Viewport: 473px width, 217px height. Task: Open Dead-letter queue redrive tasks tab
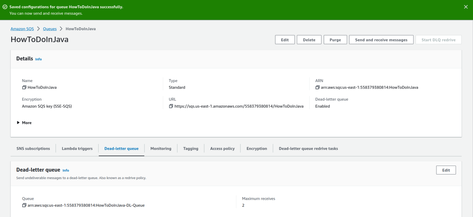click(x=308, y=148)
